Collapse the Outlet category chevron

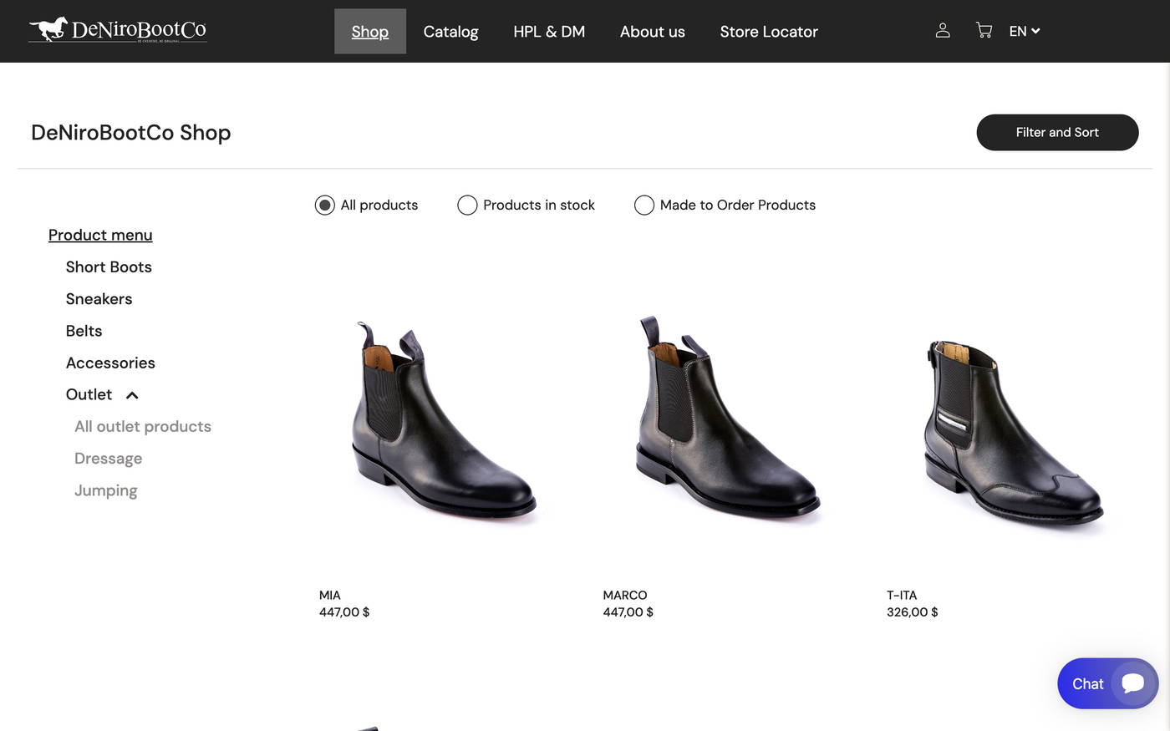(131, 394)
